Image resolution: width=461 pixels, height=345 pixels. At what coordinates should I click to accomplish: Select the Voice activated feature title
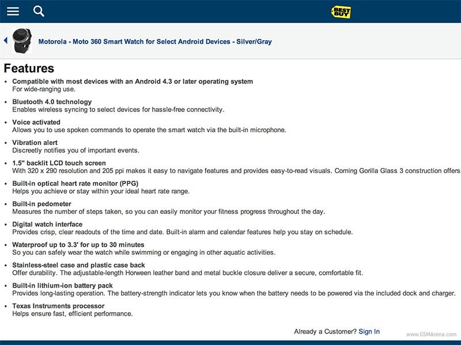pyautogui.click(x=36, y=122)
